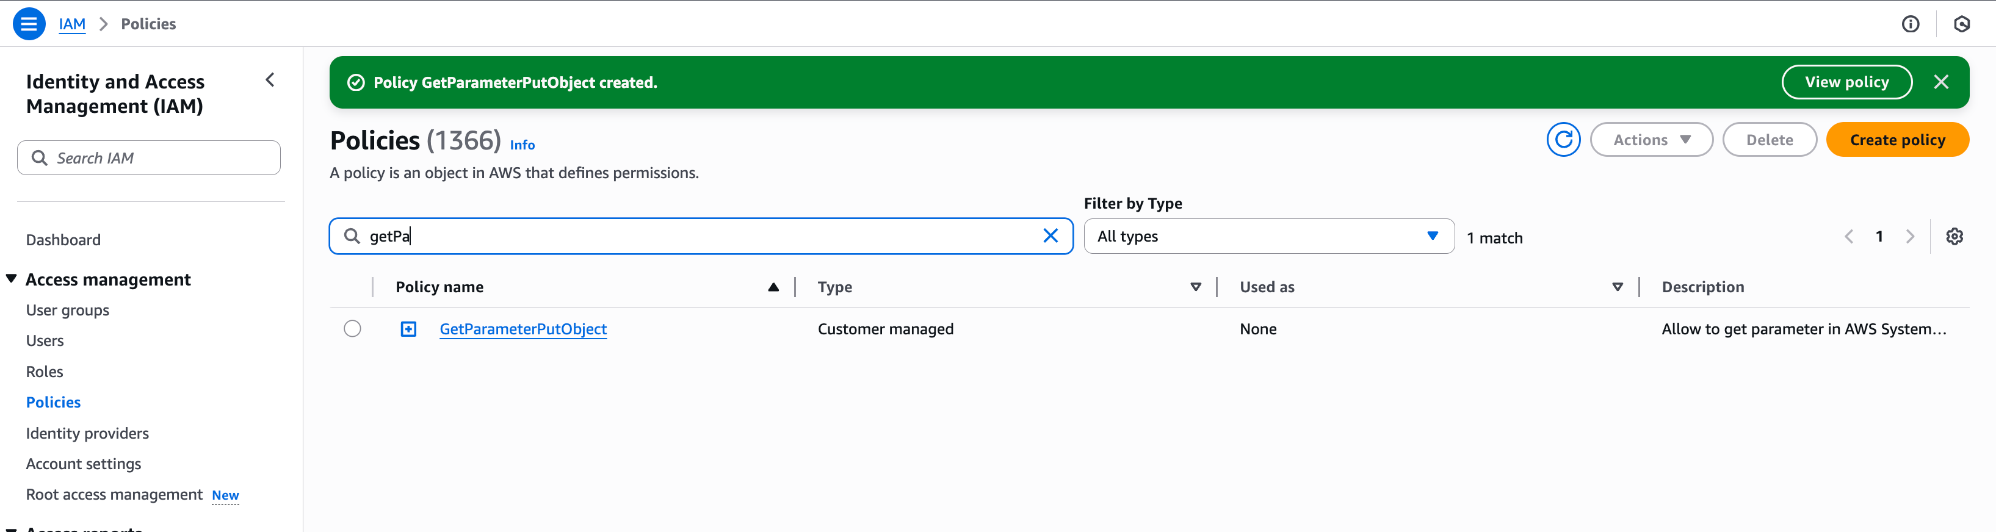Select the GetParameterPutObject radio button
The image size is (1996, 532).
point(353,329)
